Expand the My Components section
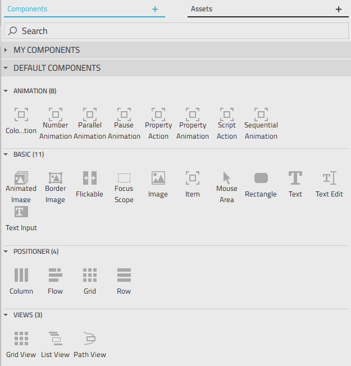 [x=6, y=50]
